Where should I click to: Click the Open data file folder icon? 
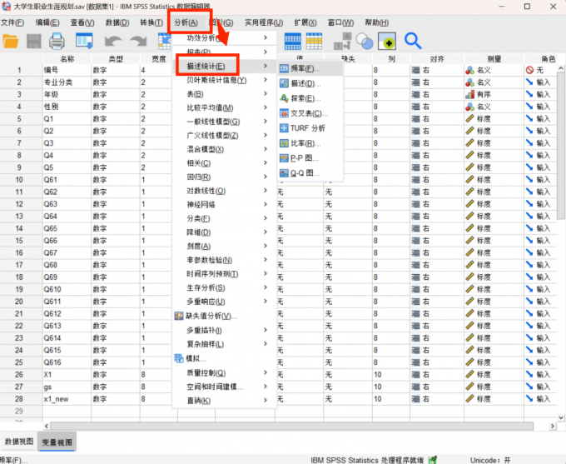[11, 41]
